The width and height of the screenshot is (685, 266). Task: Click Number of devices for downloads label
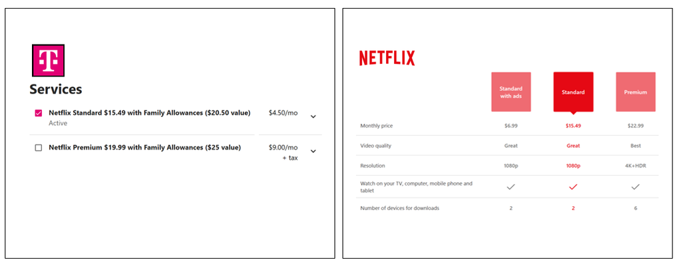coord(399,208)
